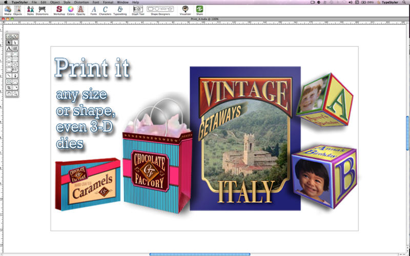Open the Format menu
The width and height of the screenshot is (410, 256).
[108, 2]
